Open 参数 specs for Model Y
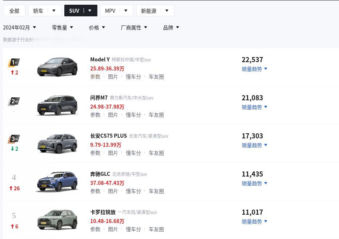 [95, 77]
